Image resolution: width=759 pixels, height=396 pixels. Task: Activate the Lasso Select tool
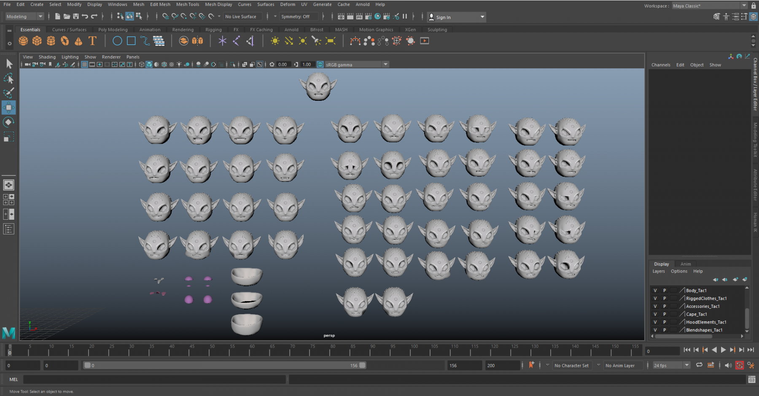(8, 78)
